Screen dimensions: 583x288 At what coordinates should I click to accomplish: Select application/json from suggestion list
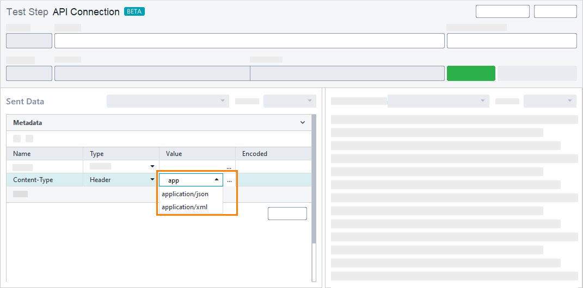(x=185, y=194)
